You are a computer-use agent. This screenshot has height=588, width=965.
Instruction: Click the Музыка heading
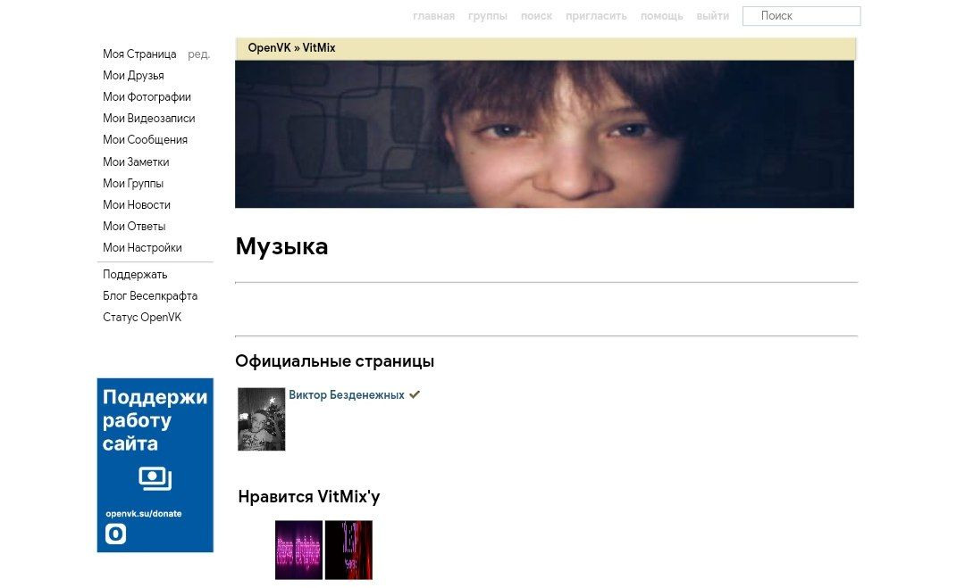281,247
